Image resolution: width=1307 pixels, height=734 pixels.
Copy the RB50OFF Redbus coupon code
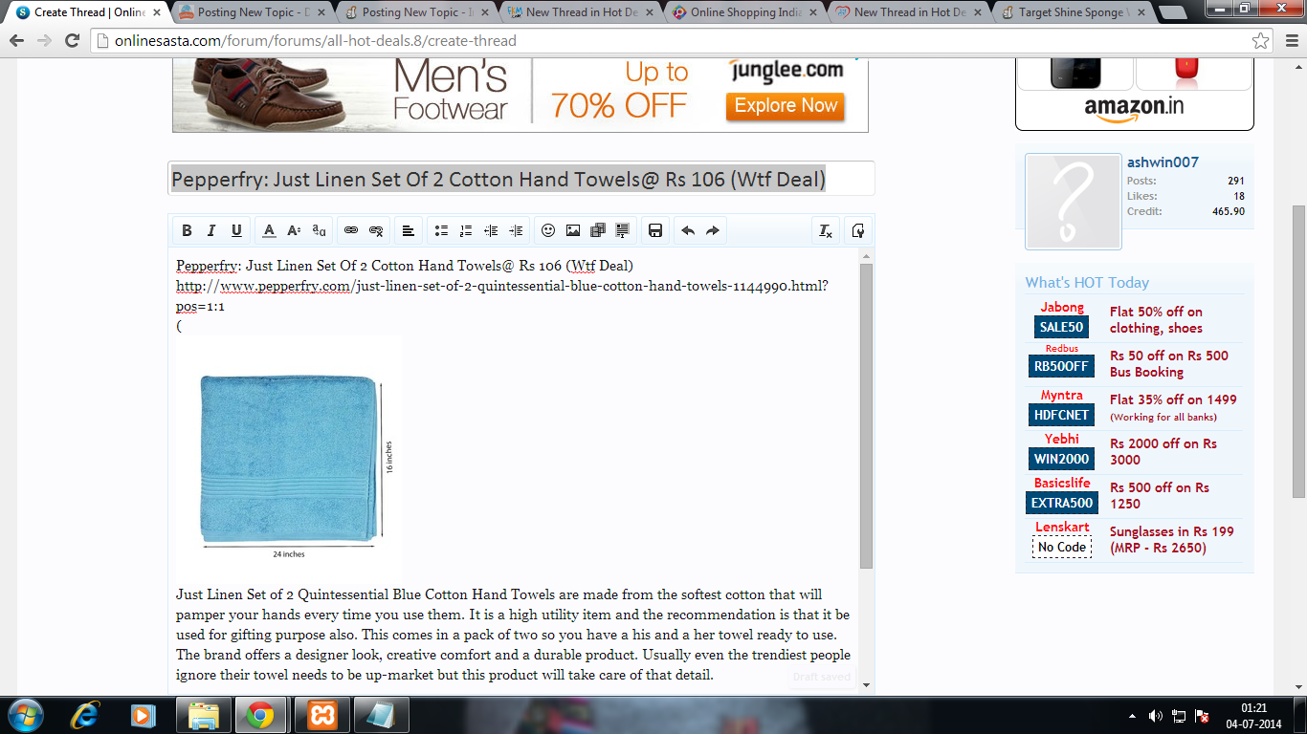coord(1062,366)
